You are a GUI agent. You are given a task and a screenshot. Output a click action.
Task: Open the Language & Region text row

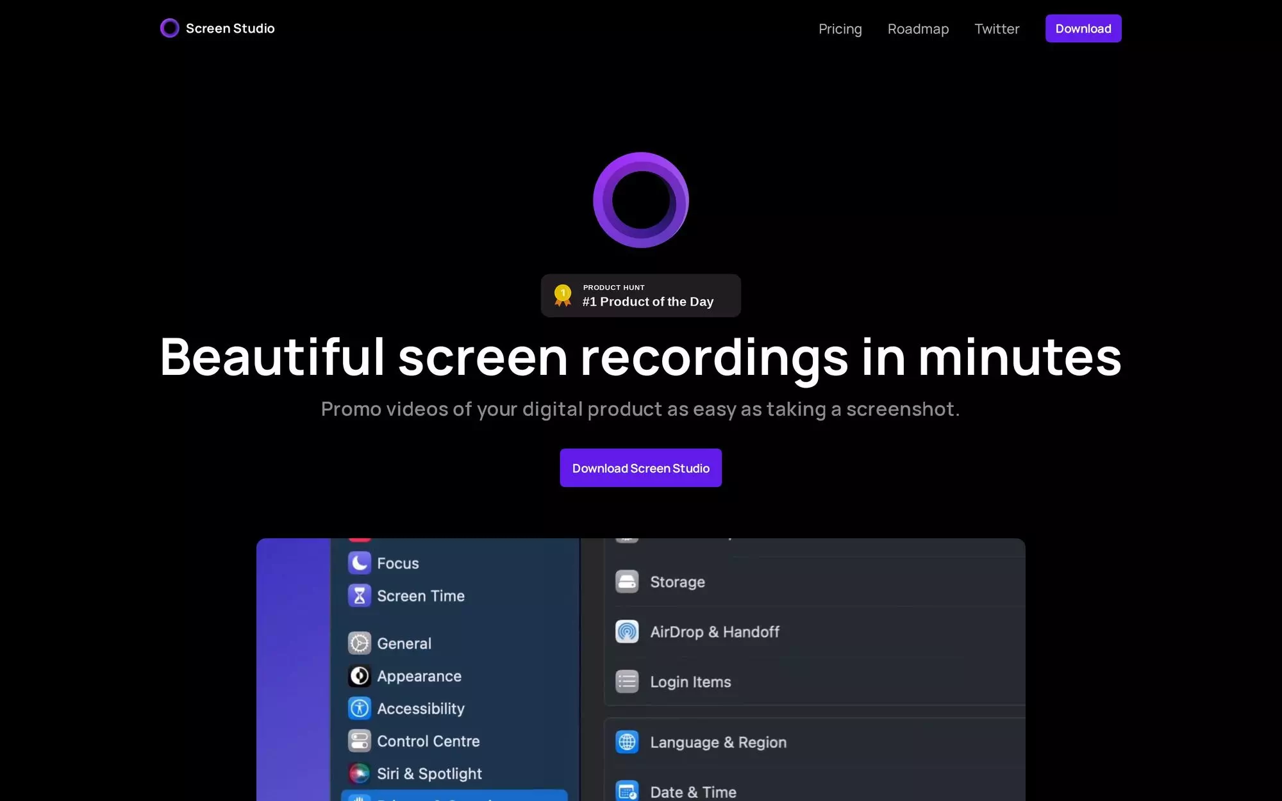pyautogui.click(x=718, y=742)
